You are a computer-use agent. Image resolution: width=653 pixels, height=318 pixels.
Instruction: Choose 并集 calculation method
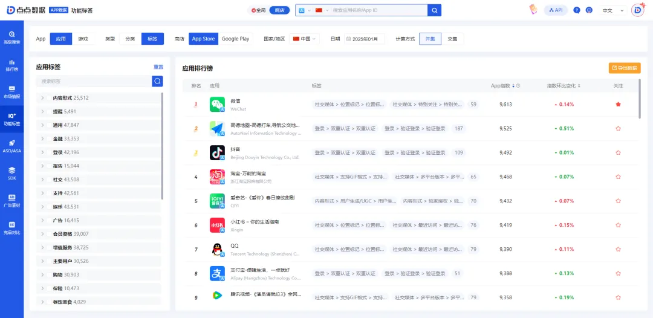430,39
